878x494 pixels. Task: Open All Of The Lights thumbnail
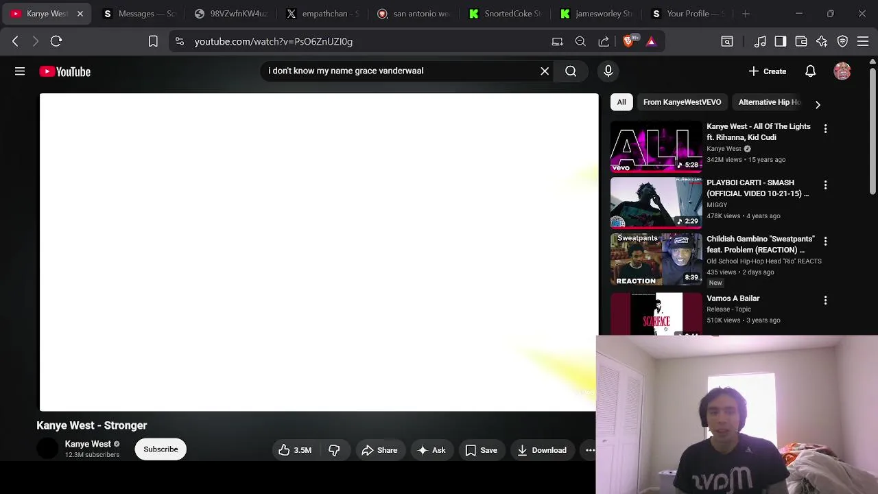(x=656, y=147)
